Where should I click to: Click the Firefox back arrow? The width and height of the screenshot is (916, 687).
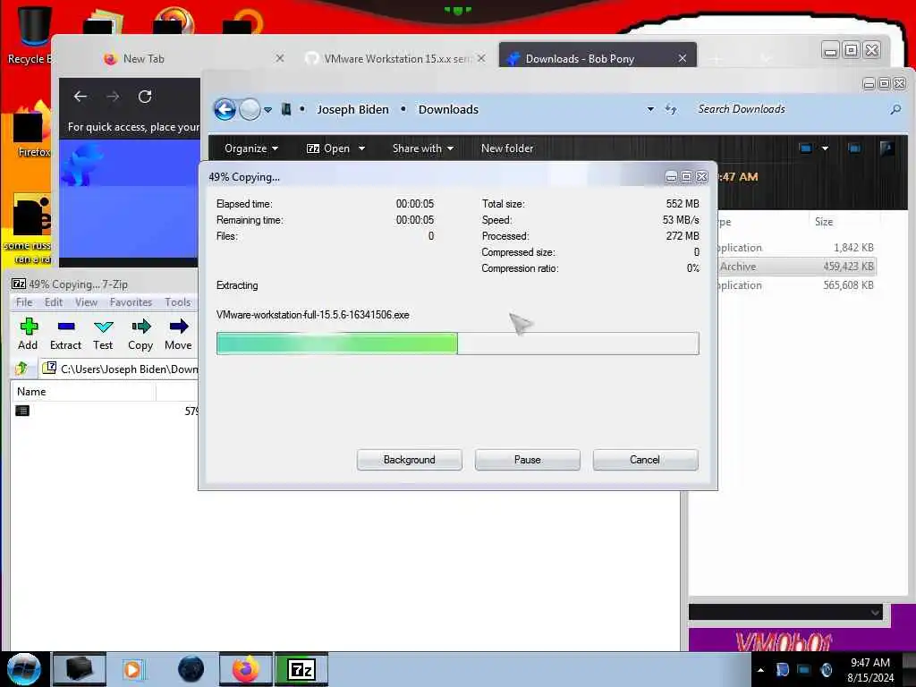(x=81, y=97)
